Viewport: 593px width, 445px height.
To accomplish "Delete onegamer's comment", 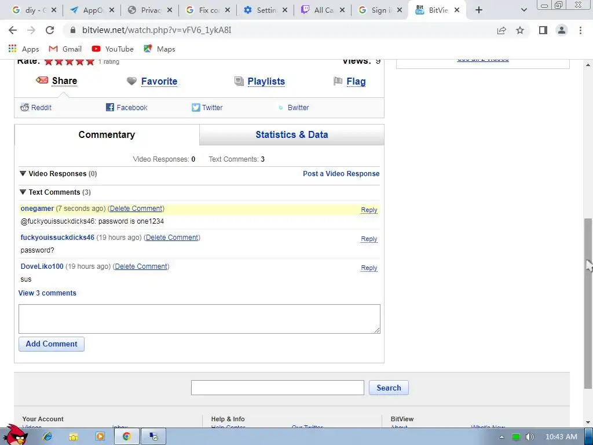I will click(136, 209).
